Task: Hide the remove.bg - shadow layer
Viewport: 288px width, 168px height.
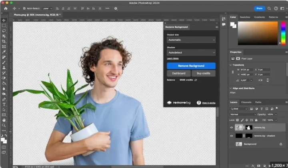Action: (232, 136)
